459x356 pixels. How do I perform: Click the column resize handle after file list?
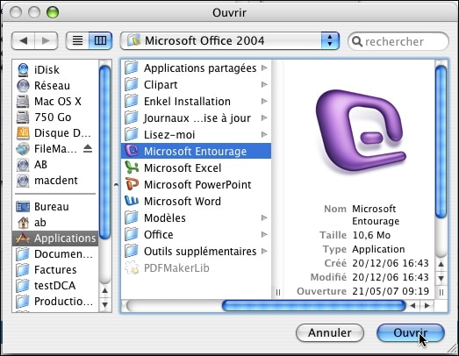[278, 293]
